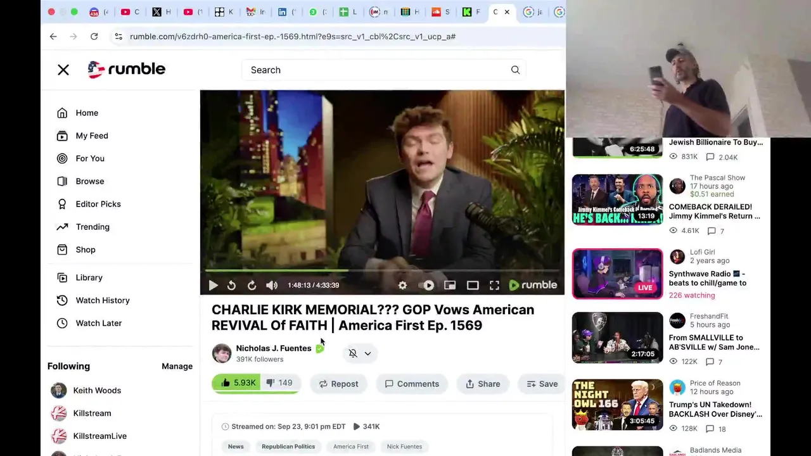
Task: Expand the notification options chevron
Action: [367, 353]
